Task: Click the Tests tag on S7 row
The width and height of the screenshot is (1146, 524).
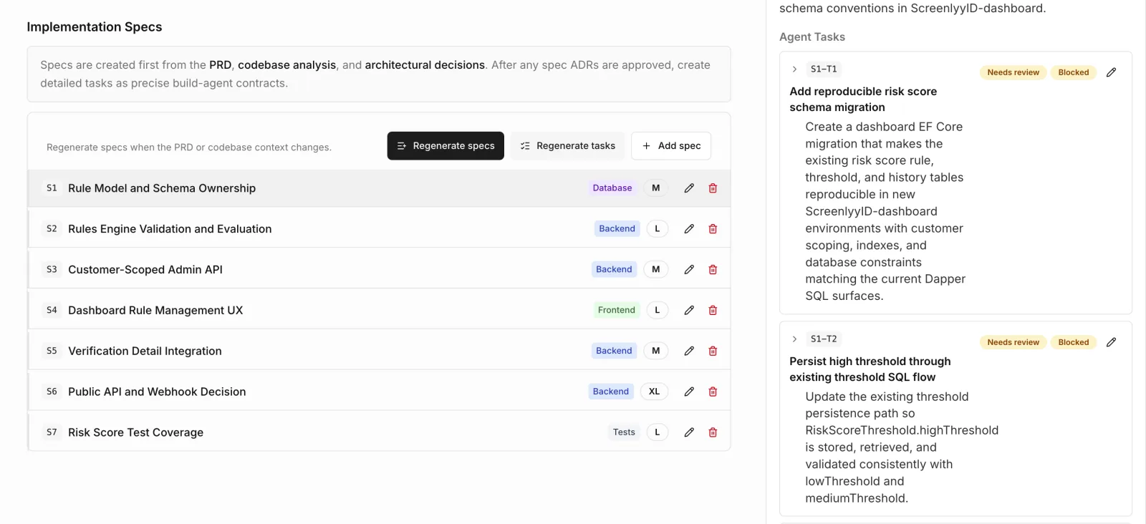Action: (x=624, y=432)
